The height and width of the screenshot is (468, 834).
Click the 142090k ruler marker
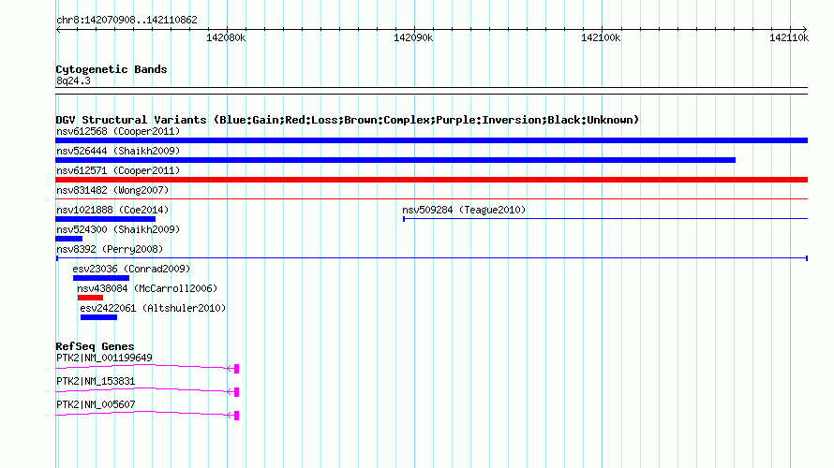coord(413,37)
